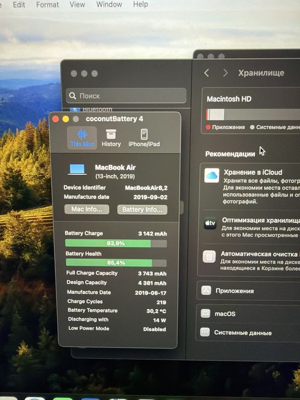Click the MacBook Air laptop icon
The height and width of the screenshot is (400, 300).
77,169
